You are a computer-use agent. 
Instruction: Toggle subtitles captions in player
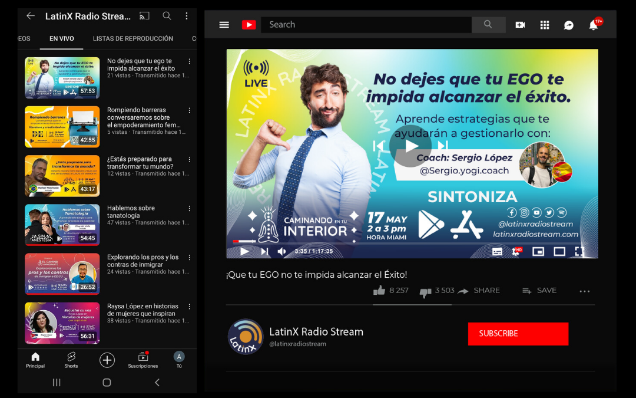pos(497,251)
